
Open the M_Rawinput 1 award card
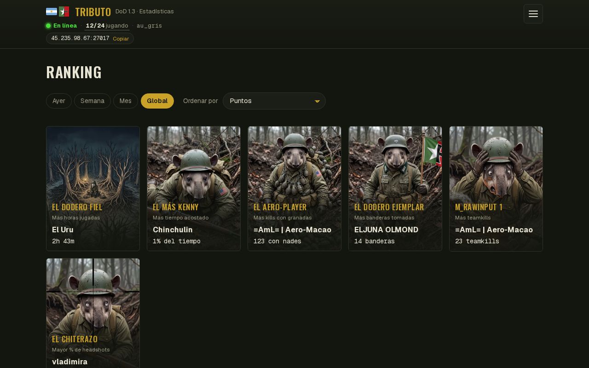click(496, 189)
